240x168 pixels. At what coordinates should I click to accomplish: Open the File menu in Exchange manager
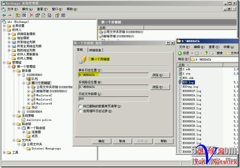[12, 9]
